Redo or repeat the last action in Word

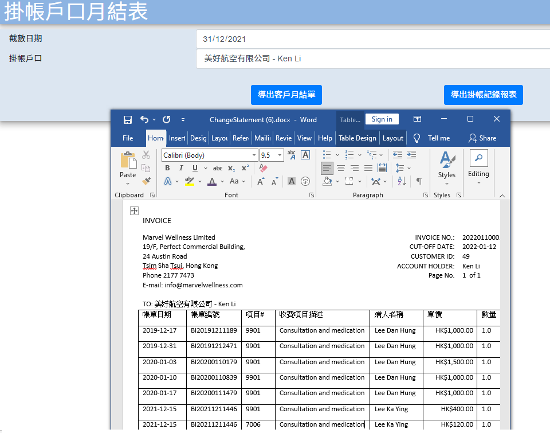pos(167,120)
